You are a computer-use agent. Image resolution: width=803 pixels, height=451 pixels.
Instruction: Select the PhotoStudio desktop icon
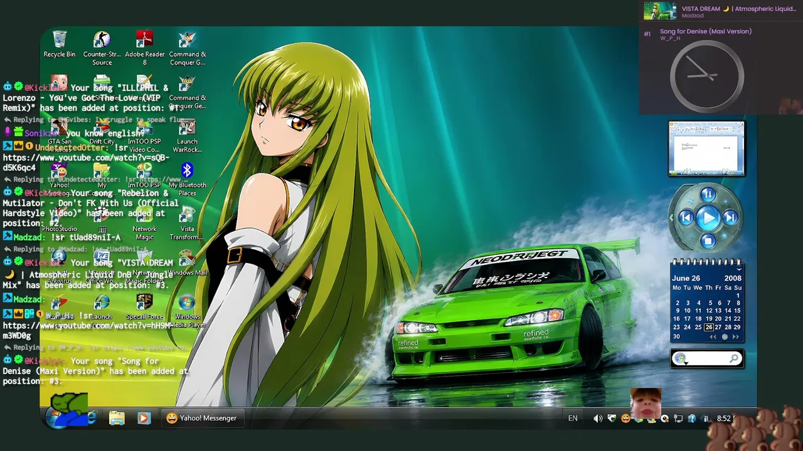pos(60,220)
